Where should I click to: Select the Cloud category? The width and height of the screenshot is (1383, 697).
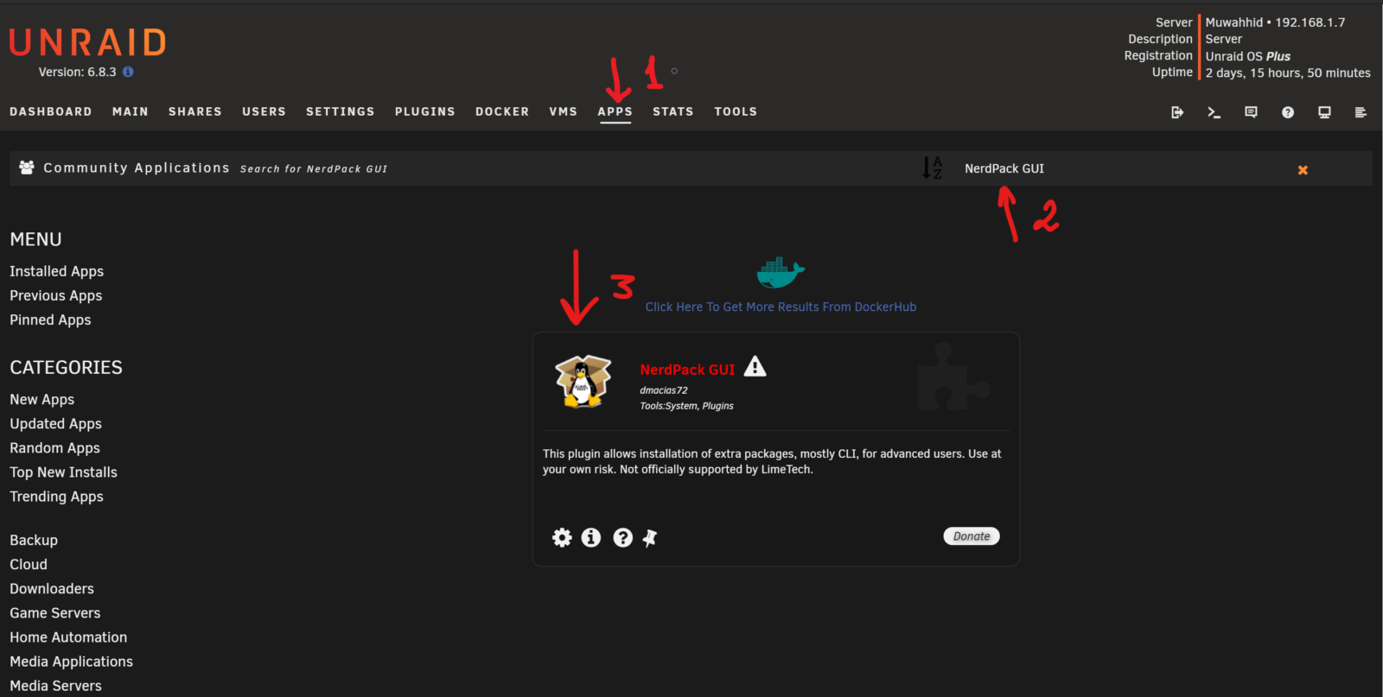(x=29, y=564)
